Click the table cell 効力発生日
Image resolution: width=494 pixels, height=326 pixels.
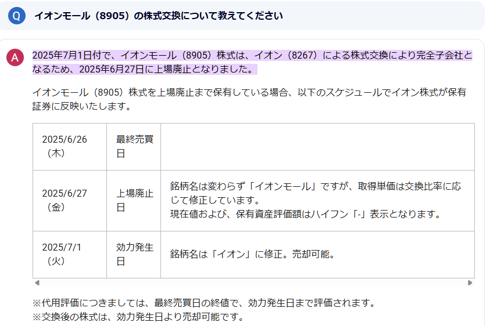coord(134,255)
